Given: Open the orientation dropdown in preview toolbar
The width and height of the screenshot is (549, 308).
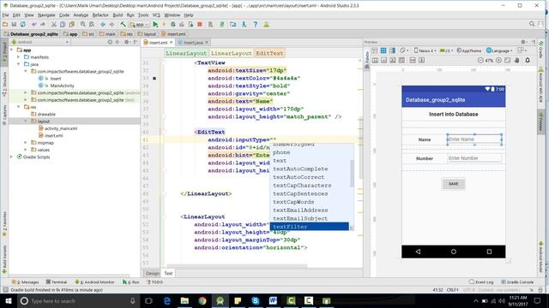Looking at the screenshot, I should click(x=404, y=50).
